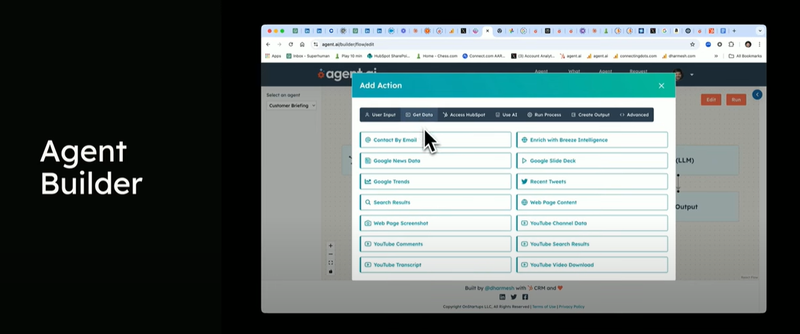Close the Add Action dialog
The width and height of the screenshot is (800, 334).
(661, 85)
